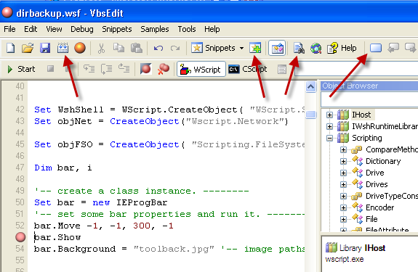
Task: Click 'wscript.exe' in library details pane
Action: pyautogui.click(x=344, y=259)
